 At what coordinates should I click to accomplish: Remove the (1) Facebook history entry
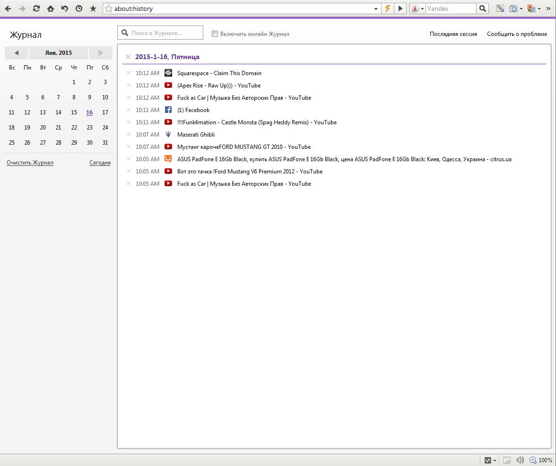tap(129, 110)
